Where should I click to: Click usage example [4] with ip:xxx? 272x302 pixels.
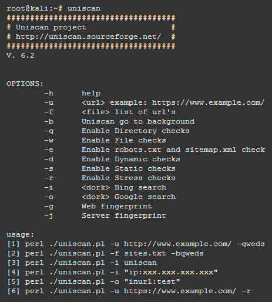(112, 272)
